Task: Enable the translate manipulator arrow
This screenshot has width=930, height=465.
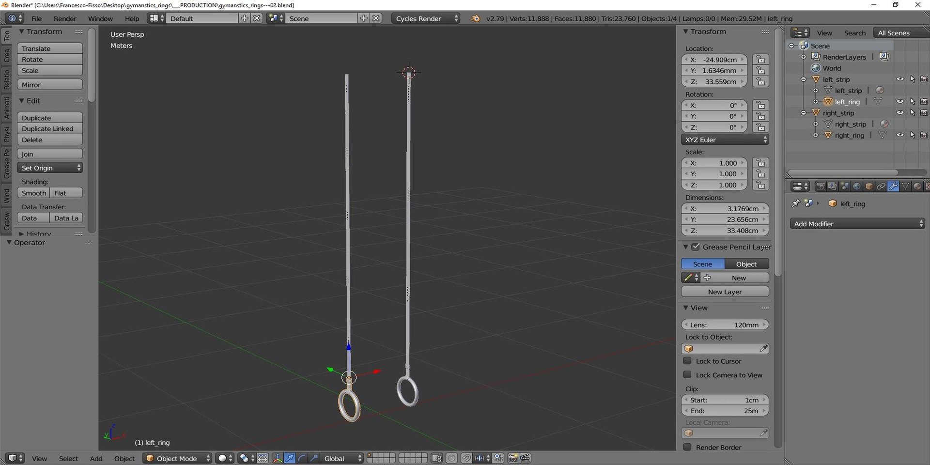Action: tap(290, 458)
